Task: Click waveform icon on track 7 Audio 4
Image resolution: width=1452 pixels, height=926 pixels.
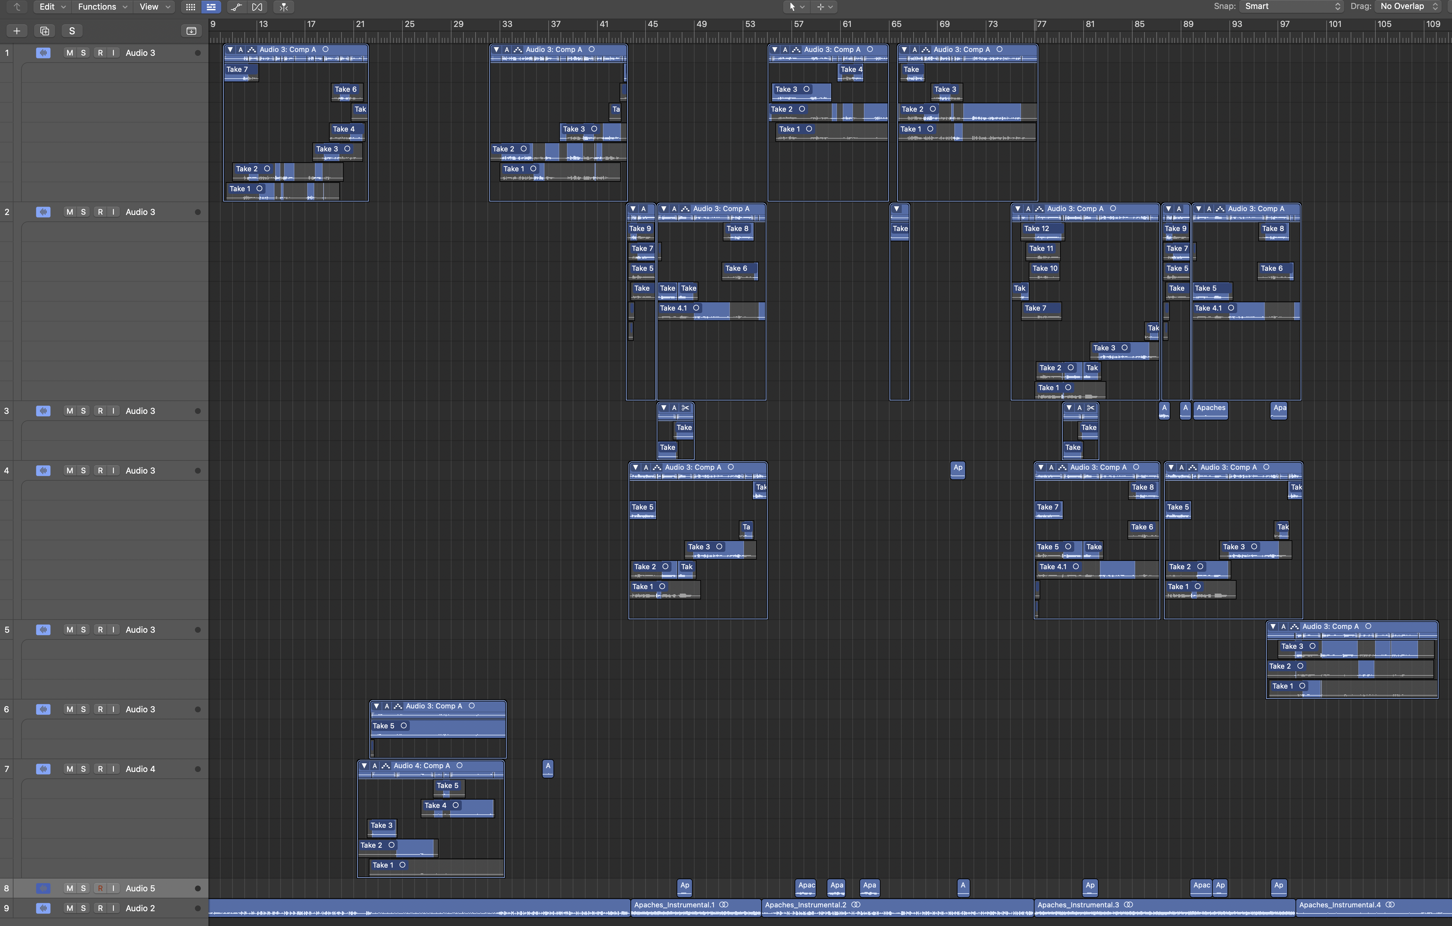Action: [x=43, y=768]
